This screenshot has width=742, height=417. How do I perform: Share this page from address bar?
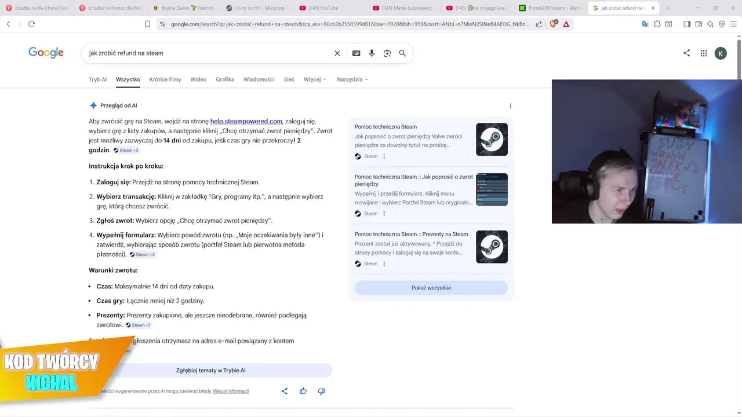pyautogui.click(x=539, y=24)
